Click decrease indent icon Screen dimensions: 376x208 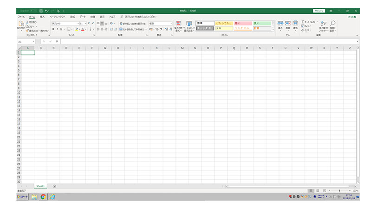111,29
